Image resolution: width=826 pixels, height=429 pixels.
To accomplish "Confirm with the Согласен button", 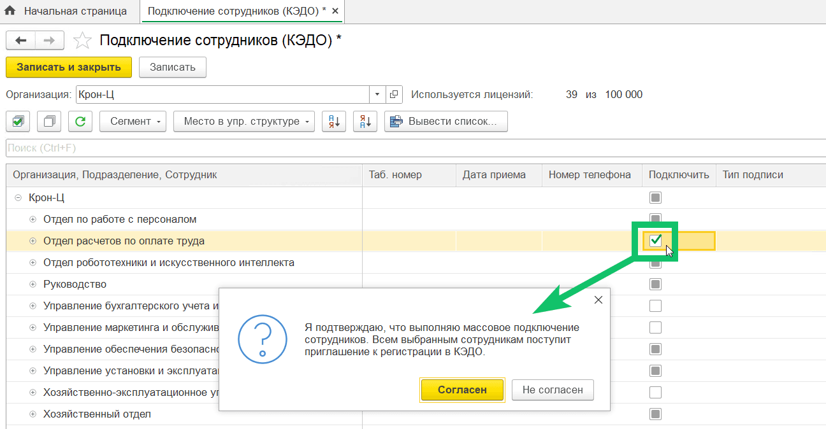I will click(x=462, y=390).
